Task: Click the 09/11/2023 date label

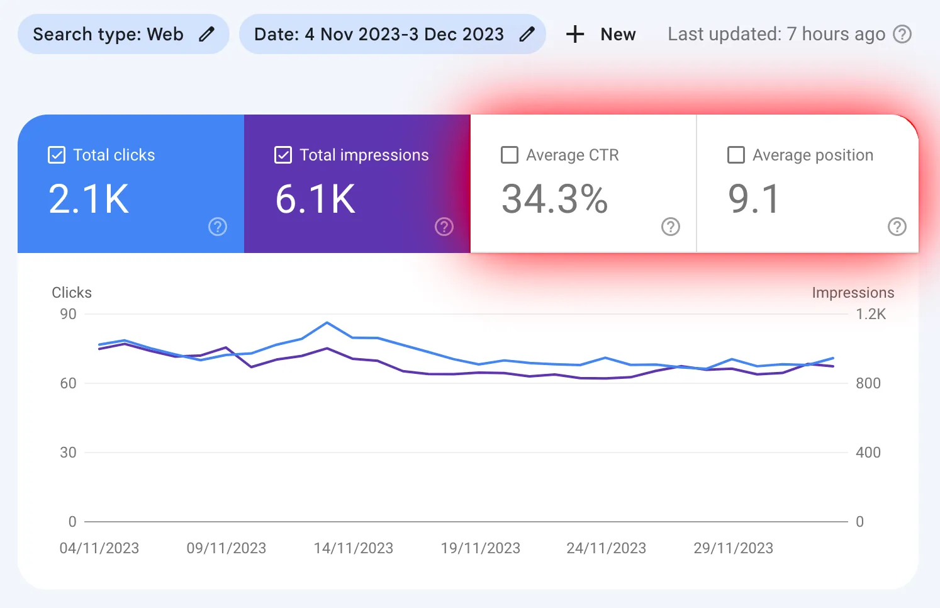Action: click(x=227, y=548)
